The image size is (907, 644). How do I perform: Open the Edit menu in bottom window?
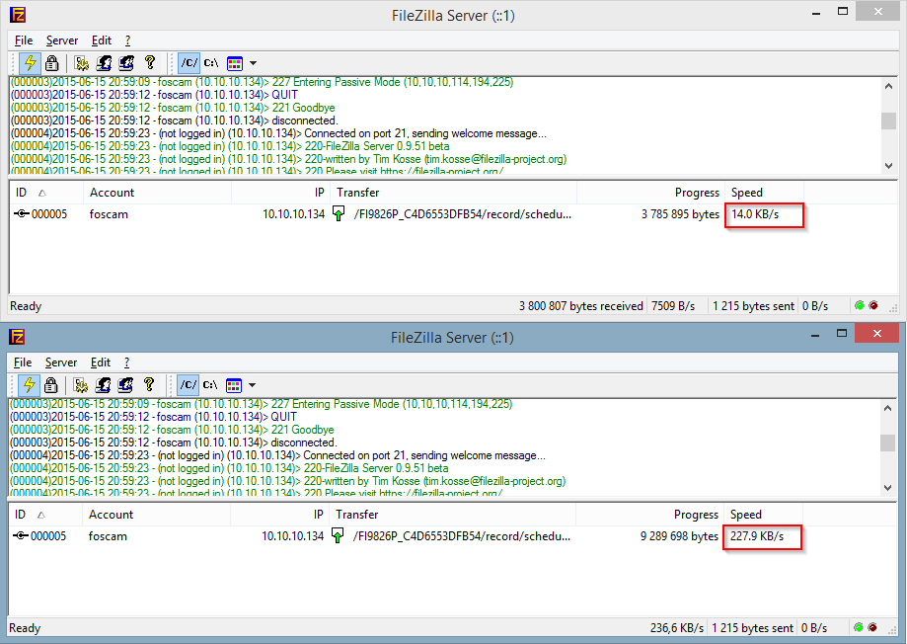100,362
